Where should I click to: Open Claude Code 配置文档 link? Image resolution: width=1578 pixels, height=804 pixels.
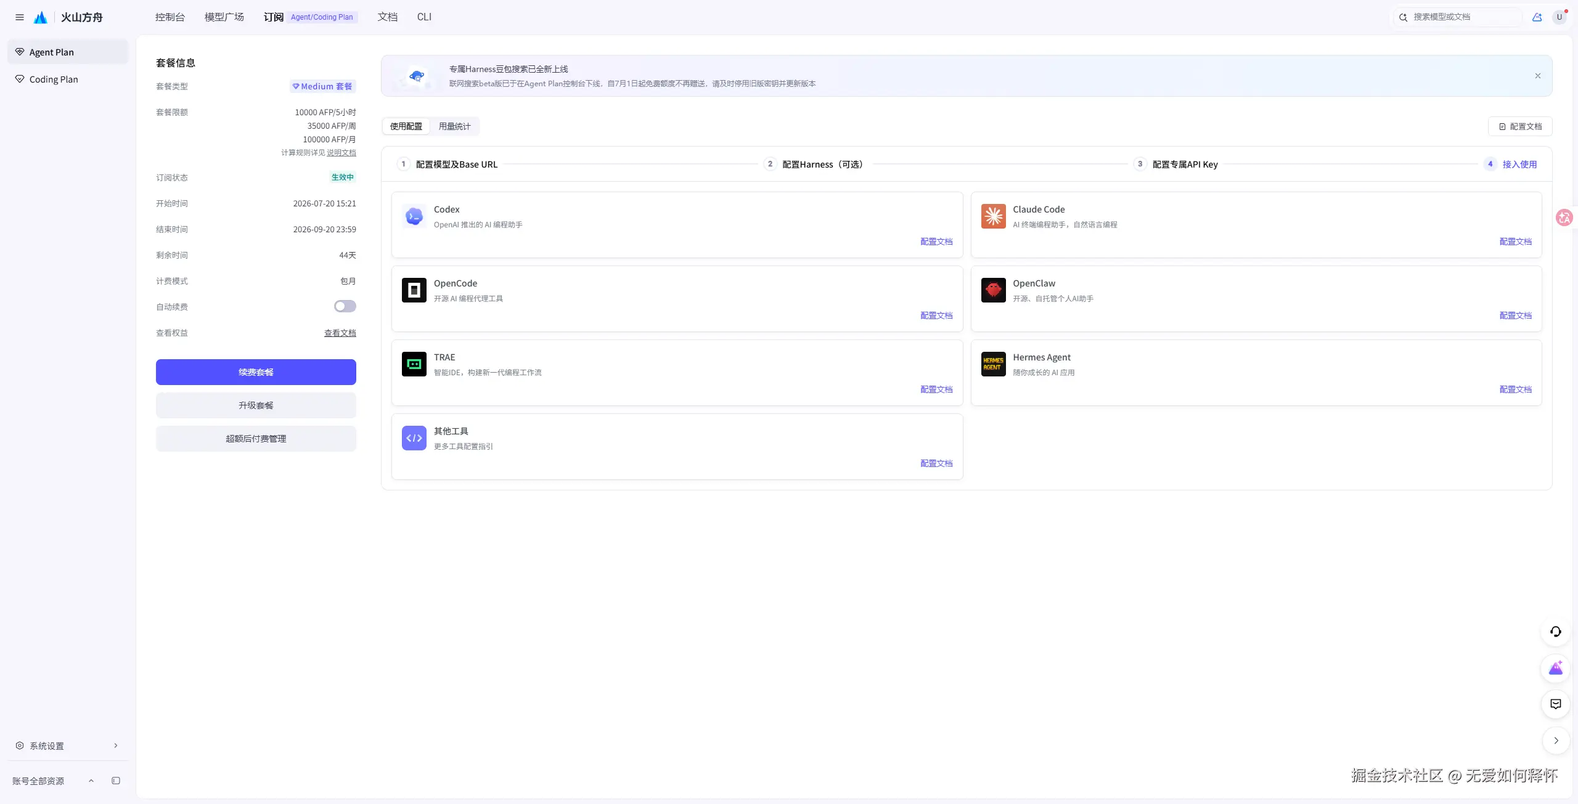coord(1516,242)
